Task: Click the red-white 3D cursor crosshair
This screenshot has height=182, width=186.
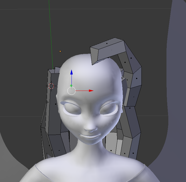Action: pyautogui.click(x=51, y=86)
